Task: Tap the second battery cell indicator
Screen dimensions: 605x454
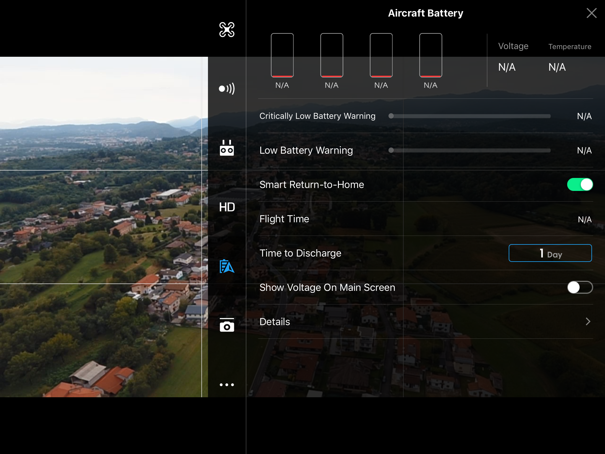Action: 332,55
